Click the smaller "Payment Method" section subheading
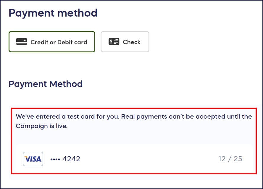This screenshot has height=189, width=263. point(46,84)
